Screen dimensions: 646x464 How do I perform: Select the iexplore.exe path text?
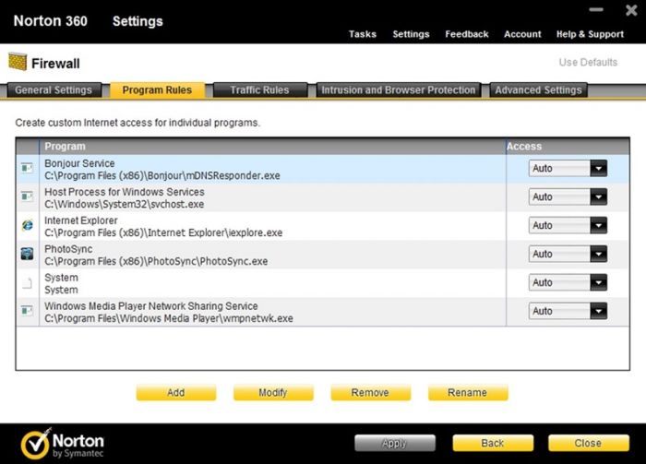point(163,233)
